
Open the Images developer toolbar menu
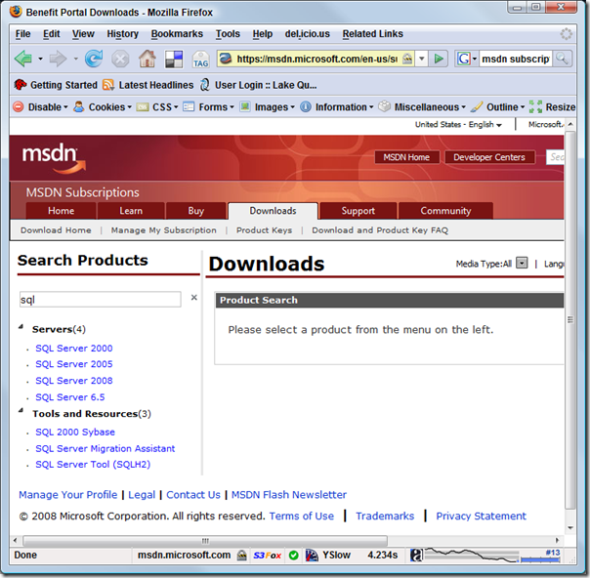coord(267,107)
